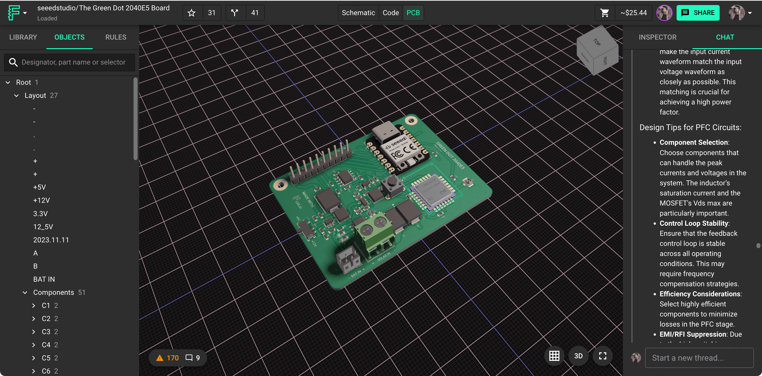
Task: Open the shopping cart icon
Action: (x=605, y=13)
